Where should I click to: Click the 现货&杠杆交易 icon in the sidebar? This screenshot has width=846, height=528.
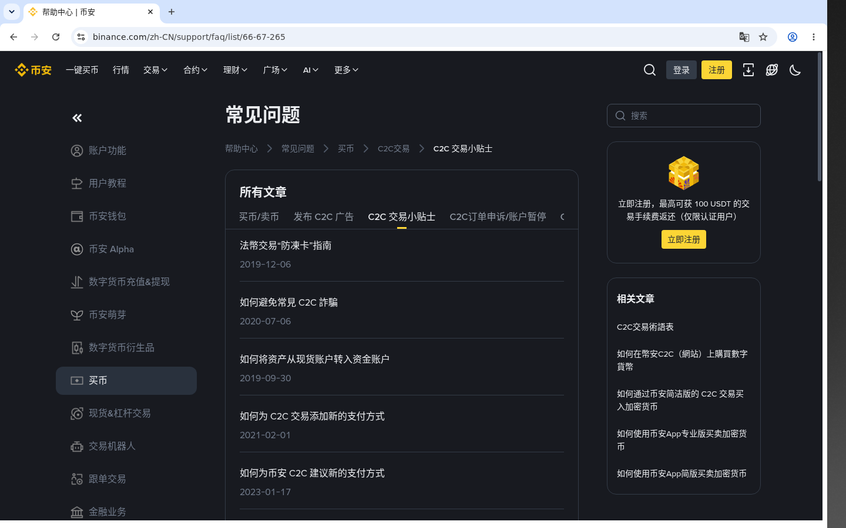77,414
